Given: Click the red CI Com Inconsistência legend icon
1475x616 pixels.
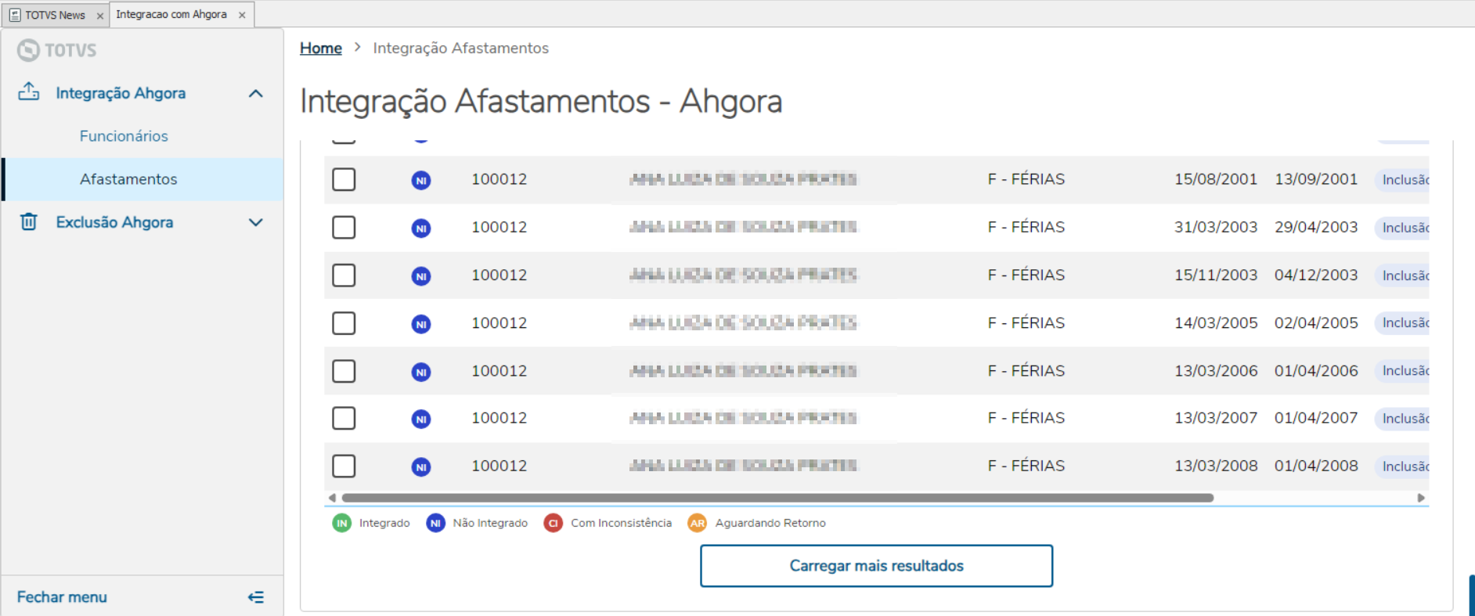Looking at the screenshot, I should point(554,523).
